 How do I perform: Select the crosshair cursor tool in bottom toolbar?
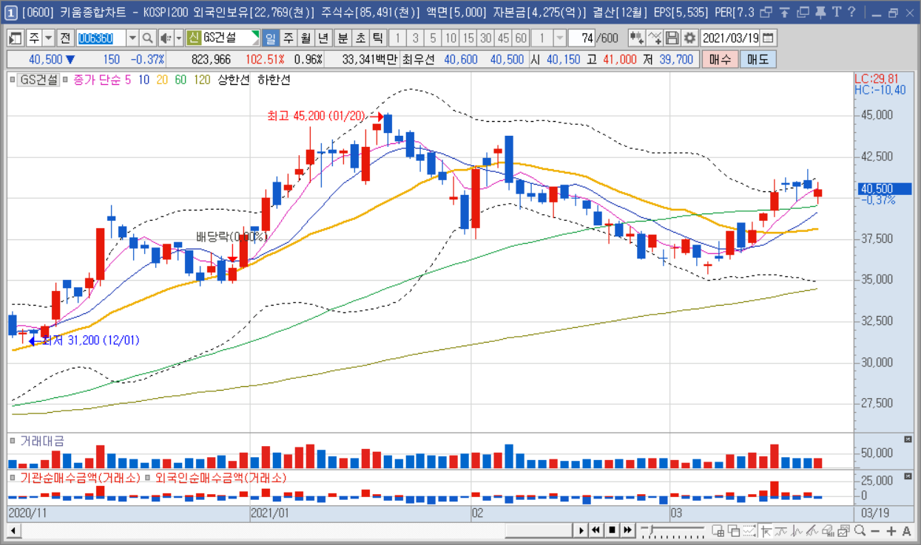tap(765, 530)
